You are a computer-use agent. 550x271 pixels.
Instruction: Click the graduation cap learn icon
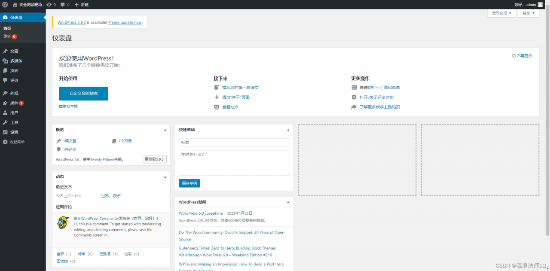click(354, 107)
